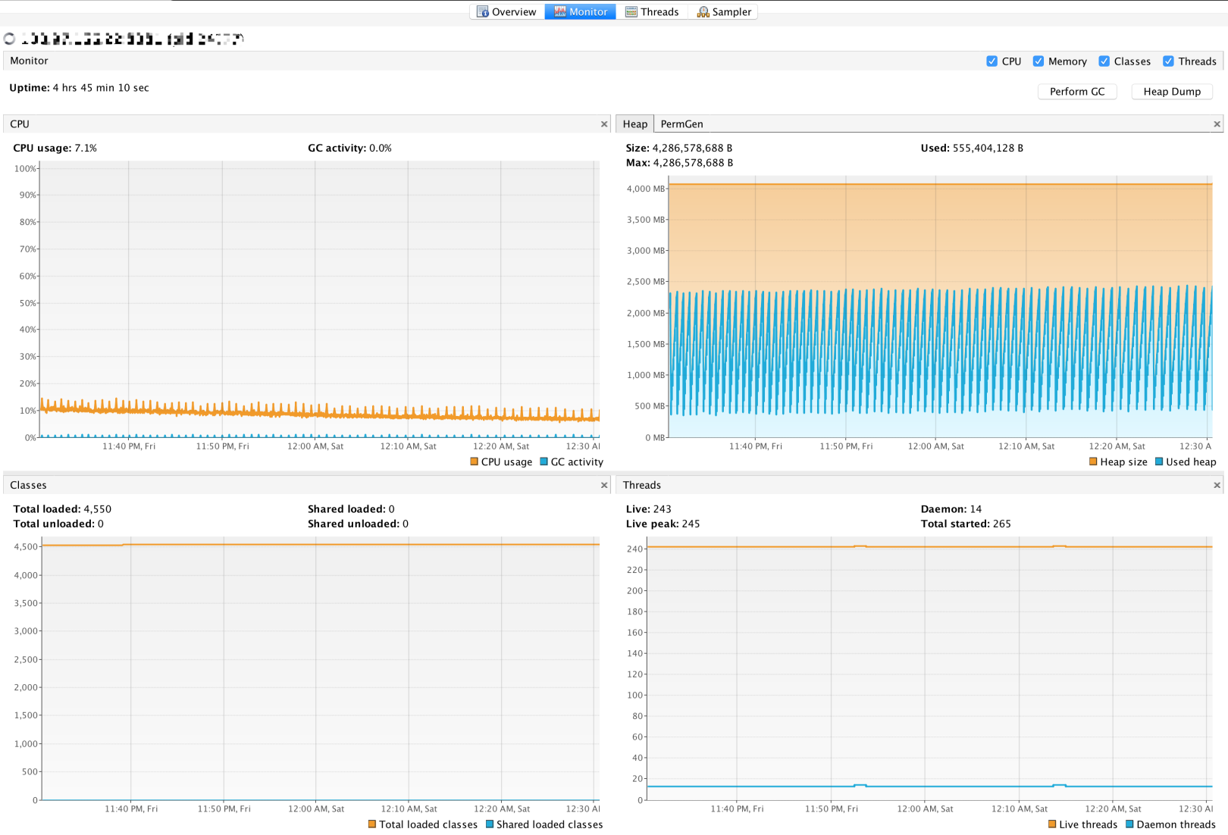Uncheck the Threads checkbox

(1168, 61)
